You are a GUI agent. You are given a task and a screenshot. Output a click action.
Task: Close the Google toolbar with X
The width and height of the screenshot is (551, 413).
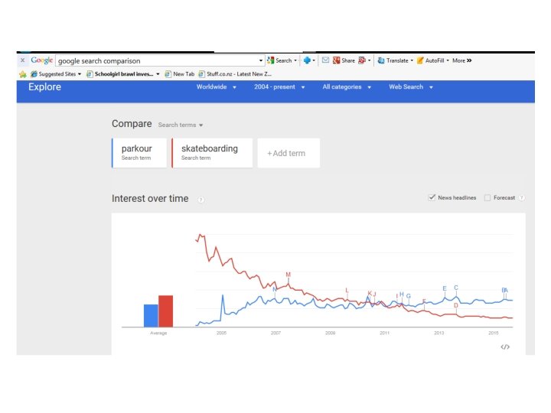tap(22, 60)
